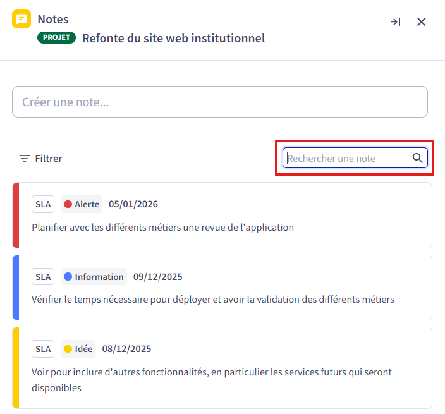Focus the Rechercher une note box
Image resolution: width=445 pixels, height=414 pixels.
pyautogui.click(x=346, y=158)
